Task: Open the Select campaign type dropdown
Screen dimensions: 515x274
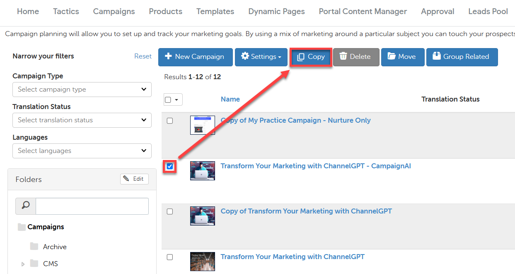Action: 82,90
